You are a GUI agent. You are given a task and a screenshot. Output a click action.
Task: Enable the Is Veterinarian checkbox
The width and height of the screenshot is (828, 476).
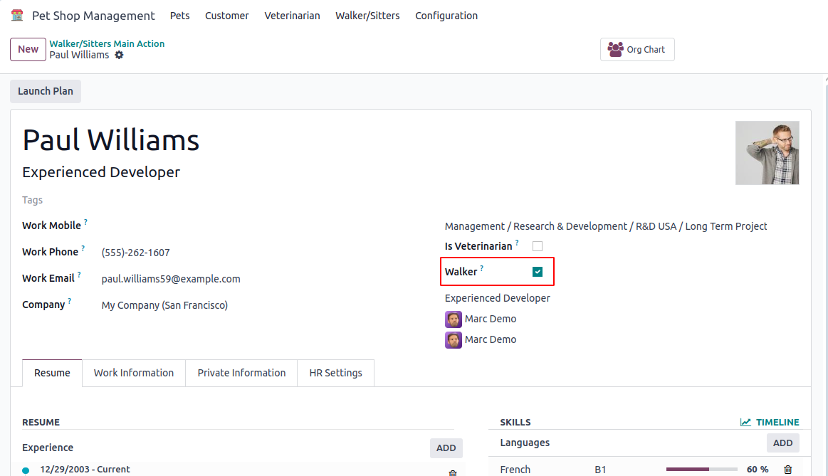538,246
